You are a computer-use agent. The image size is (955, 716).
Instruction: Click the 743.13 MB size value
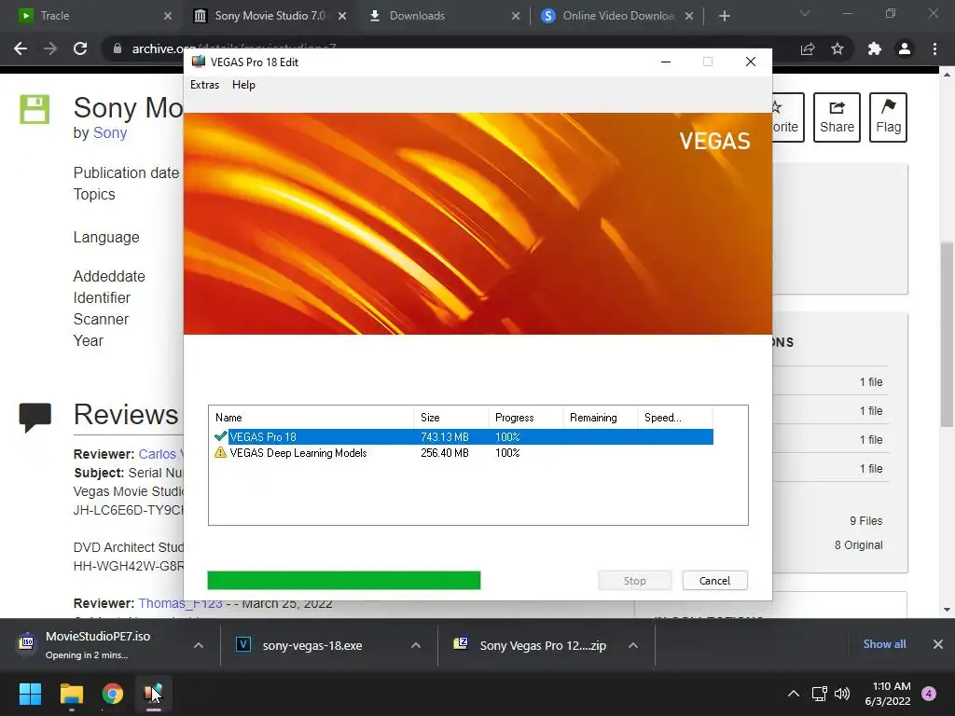445,436
